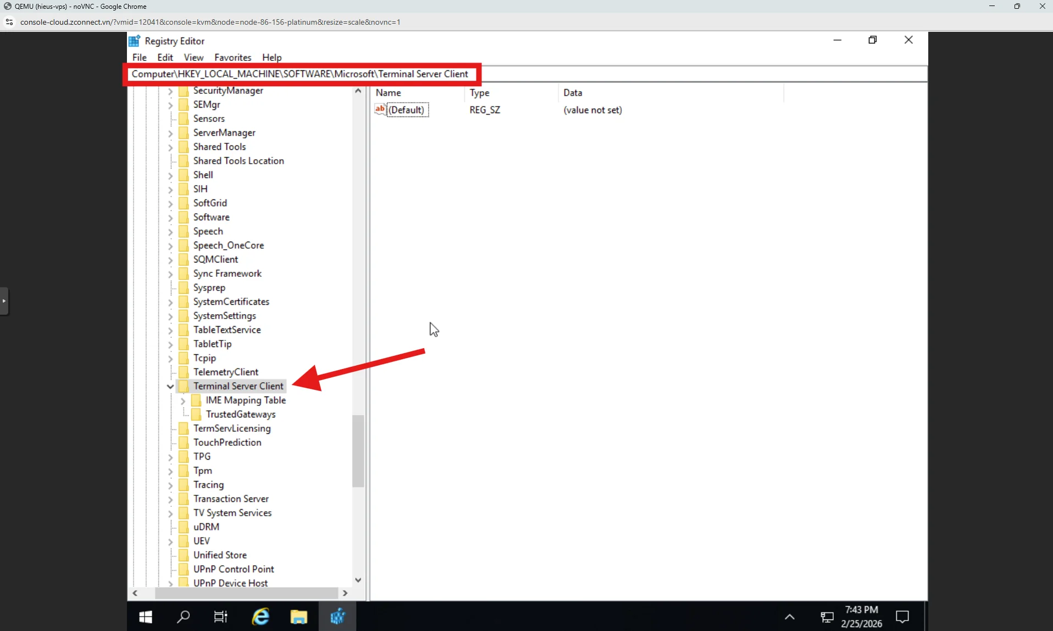The image size is (1053, 631).
Task: Select the (Default) value name
Action: 407,110
